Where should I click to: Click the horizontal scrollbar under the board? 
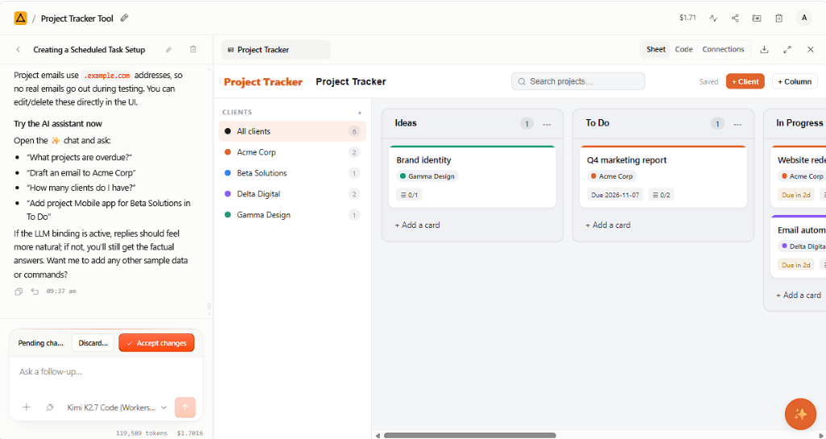click(x=470, y=435)
